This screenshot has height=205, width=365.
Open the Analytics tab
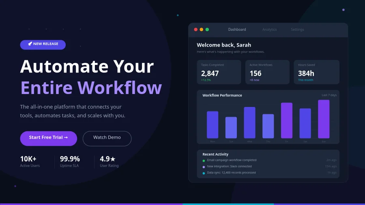(x=270, y=30)
